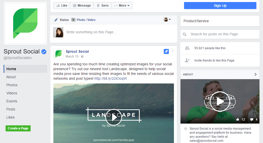Screen dimensions: 263x143
Task: Open Photos in the left sidebar
Action: click(12, 85)
